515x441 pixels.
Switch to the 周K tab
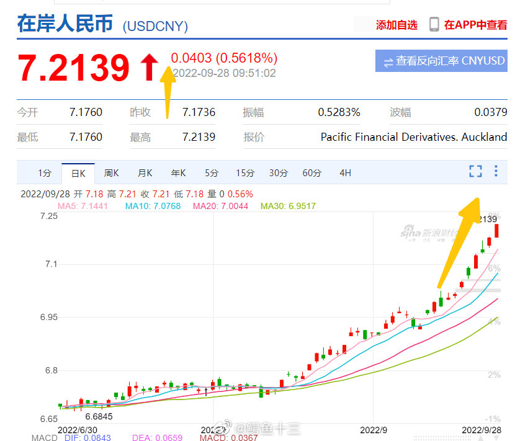pos(111,172)
